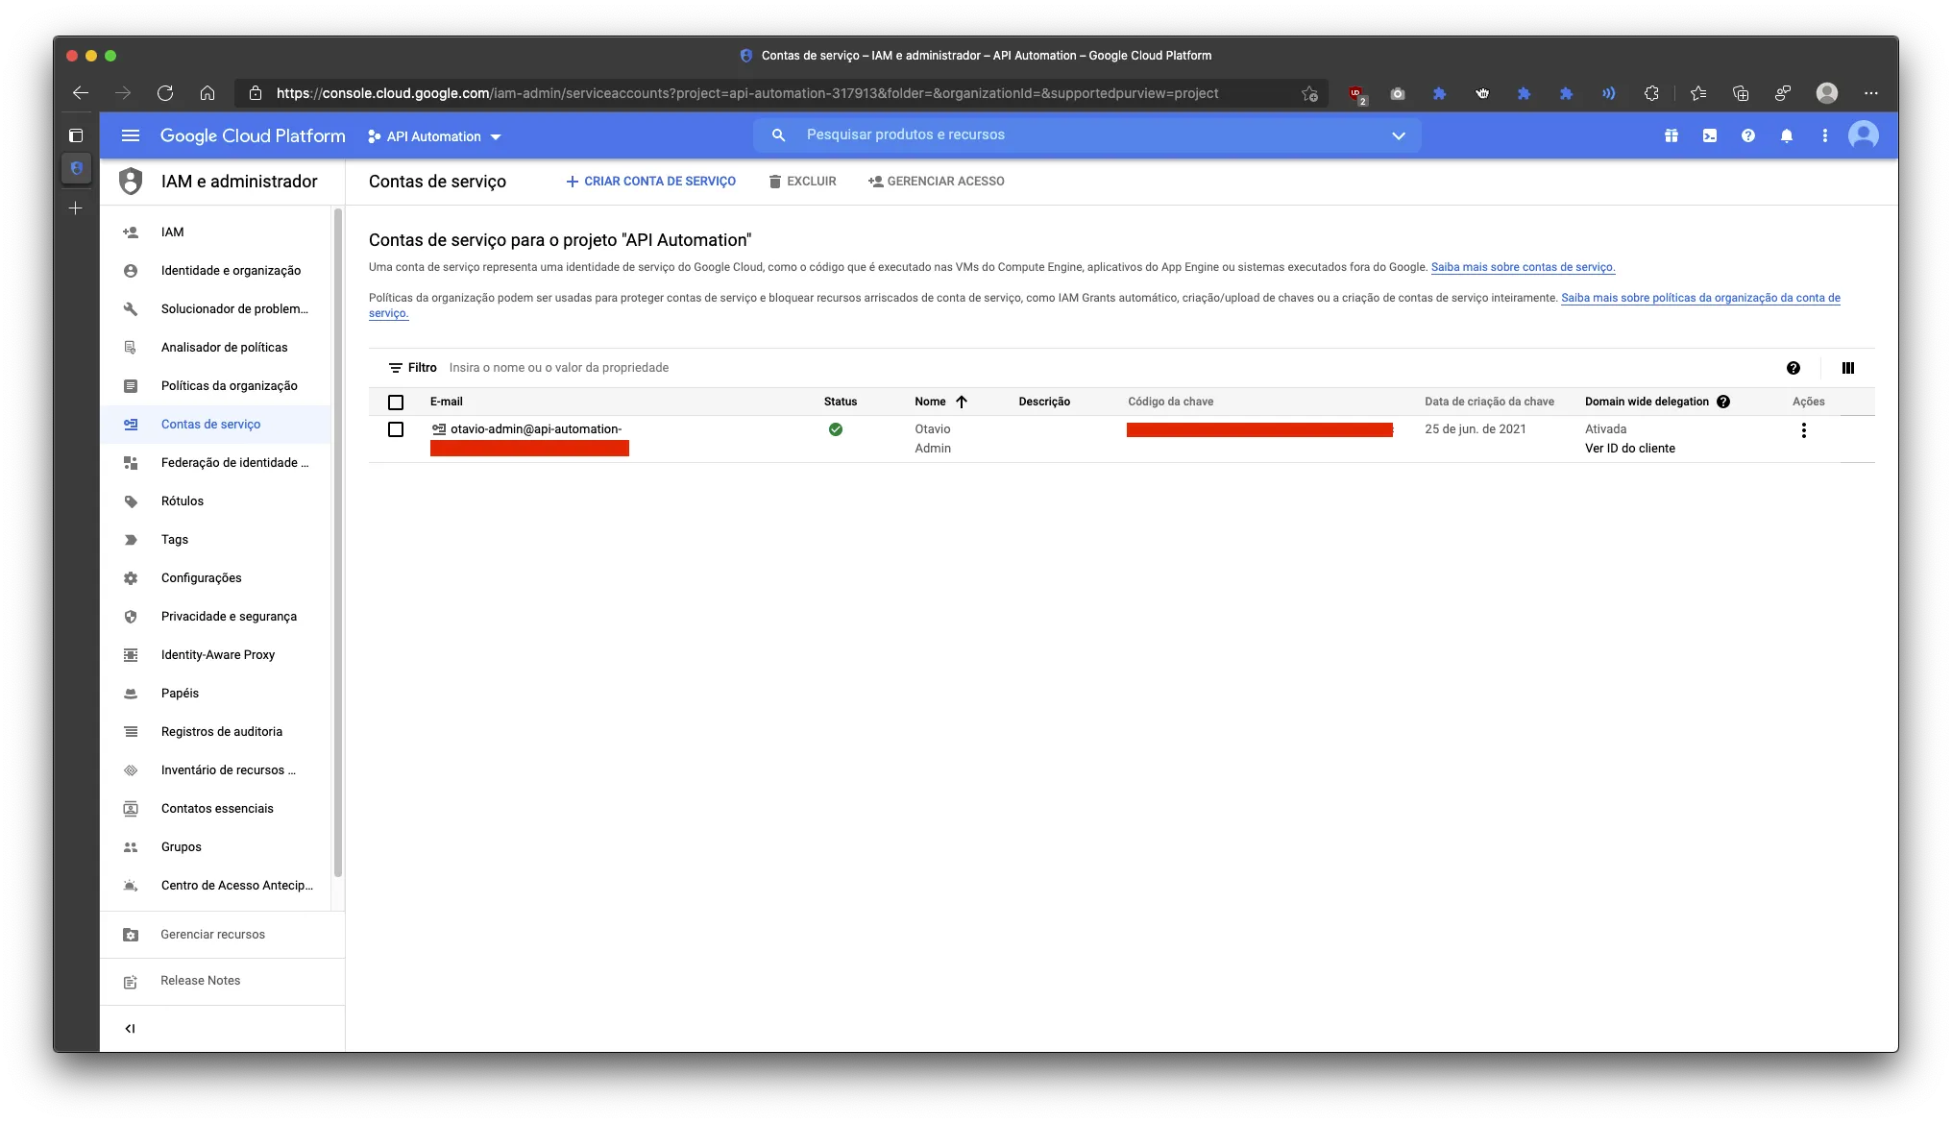Add this page to favorites star
This screenshot has width=1952, height=1123.
(1309, 93)
